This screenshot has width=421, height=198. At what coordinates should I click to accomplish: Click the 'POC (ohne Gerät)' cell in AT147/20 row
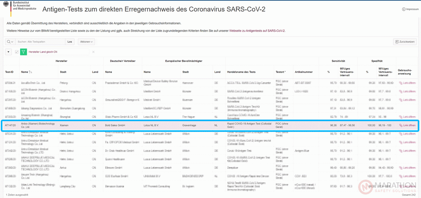click(282, 125)
